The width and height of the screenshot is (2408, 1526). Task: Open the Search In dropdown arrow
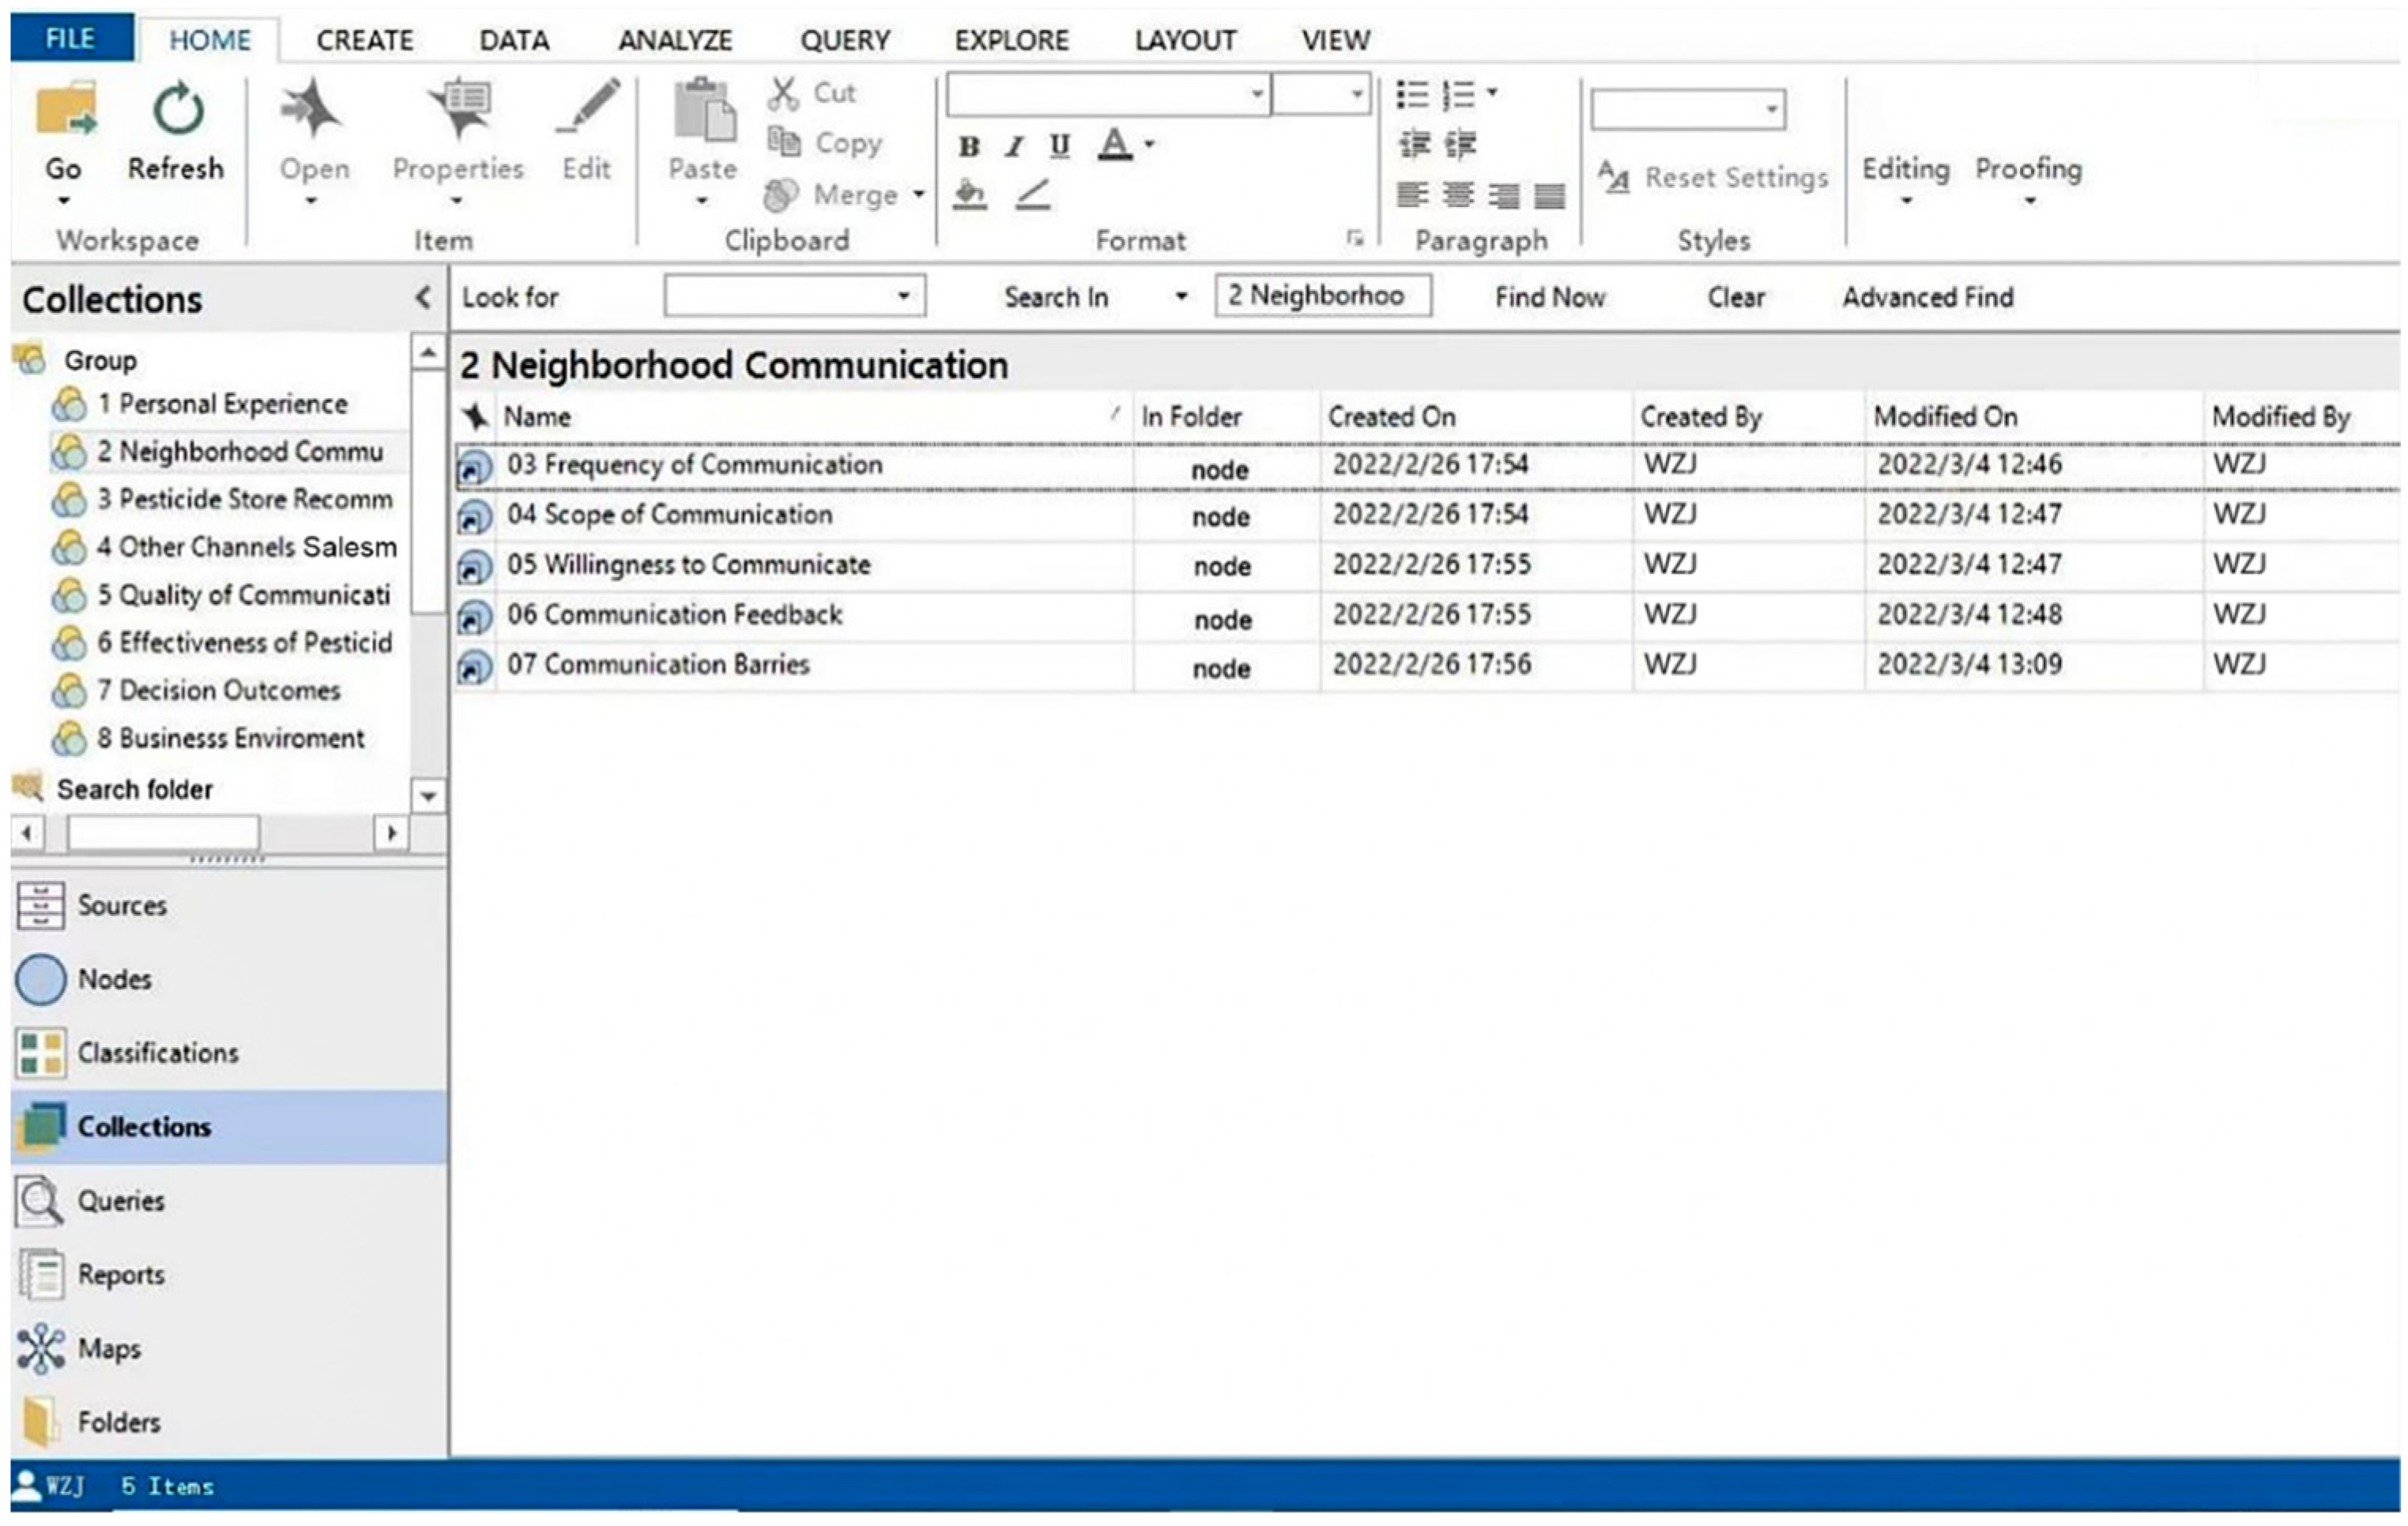1181,297
